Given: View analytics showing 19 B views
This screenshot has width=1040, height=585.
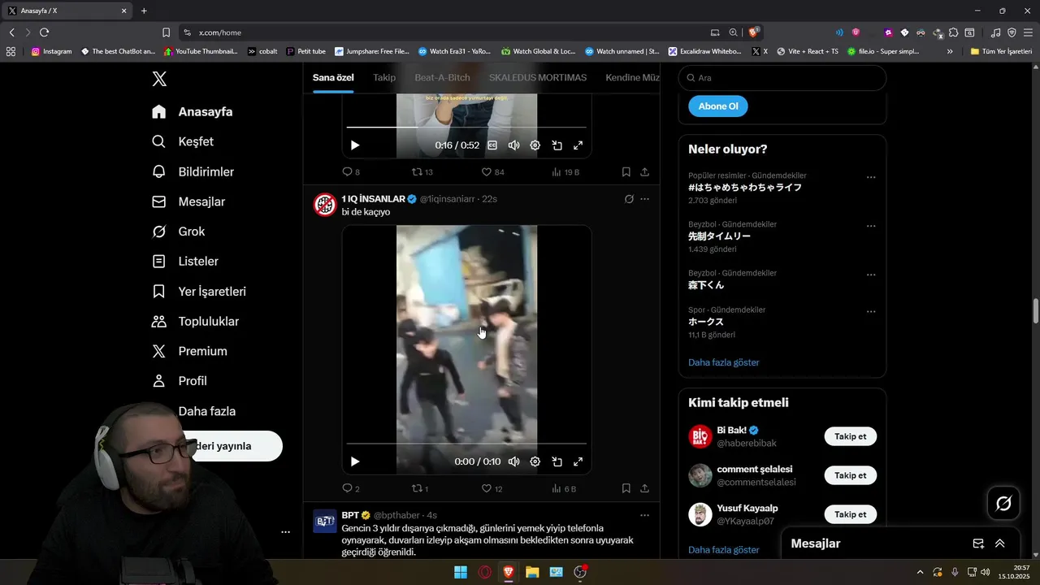Looking at the screenshot, I should pyautogui.click(x=565, y=172).
